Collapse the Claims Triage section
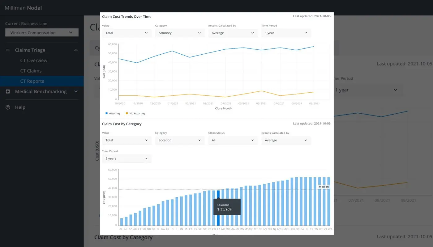 point(76,50)
